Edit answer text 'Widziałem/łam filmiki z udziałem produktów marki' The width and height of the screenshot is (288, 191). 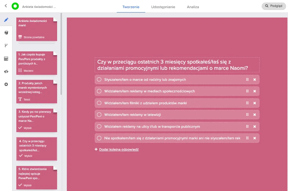coord(146,103)
